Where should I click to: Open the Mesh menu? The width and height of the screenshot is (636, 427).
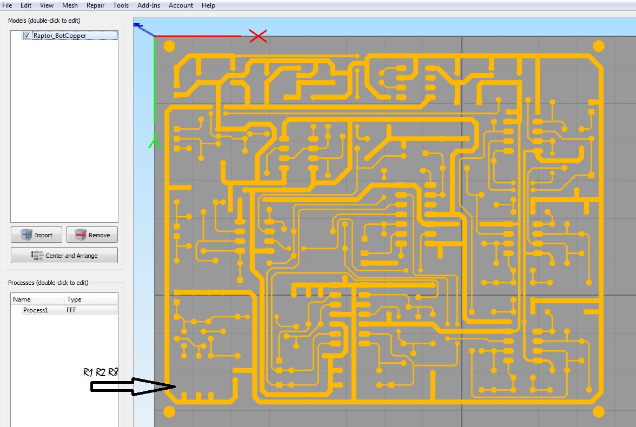pyautogui.click(x=70, y=5)
